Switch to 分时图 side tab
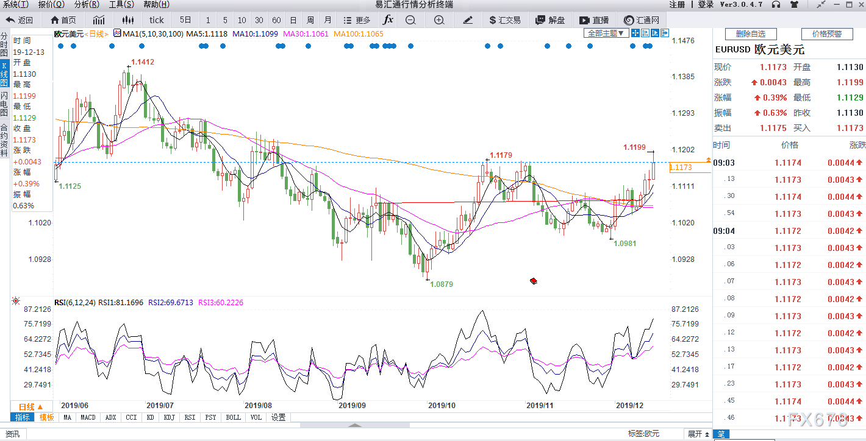Image resolution: width=866 pixels, height=441 pixels. pyautogui.click(x=4, y=44)
